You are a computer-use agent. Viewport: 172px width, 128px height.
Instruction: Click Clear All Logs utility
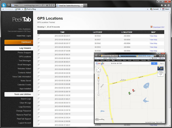(x=25, y=103)
